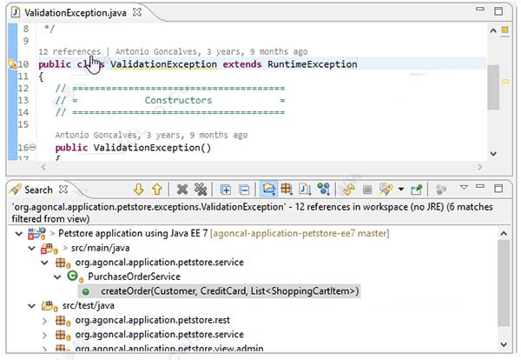Run the current search again
Image resolution: width=521 pixels, height=360 pixels.
(349, 190)
